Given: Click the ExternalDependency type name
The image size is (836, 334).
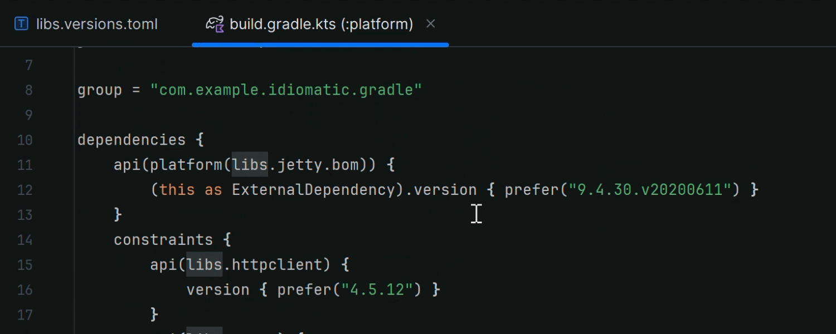Looking at the screenshot, I should (314, 190).
